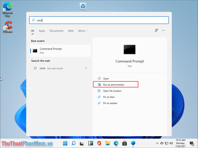Select Command Prompt best match result
The height and width of the screenshot is (148, 198).
click(x=61, y=50)
